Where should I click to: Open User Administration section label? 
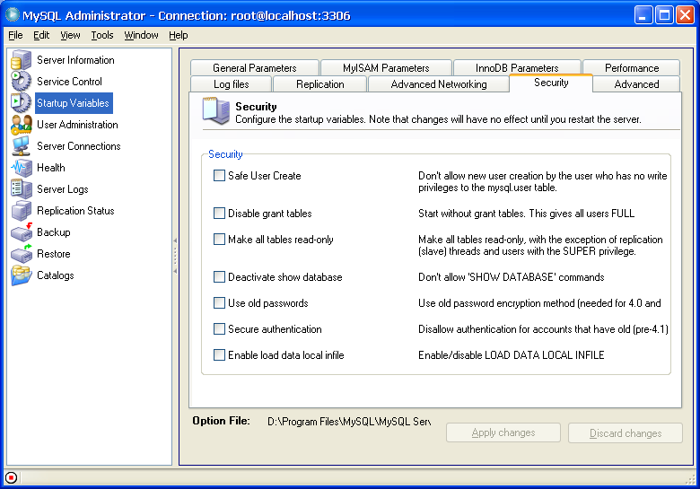click(x=77, y=125)
